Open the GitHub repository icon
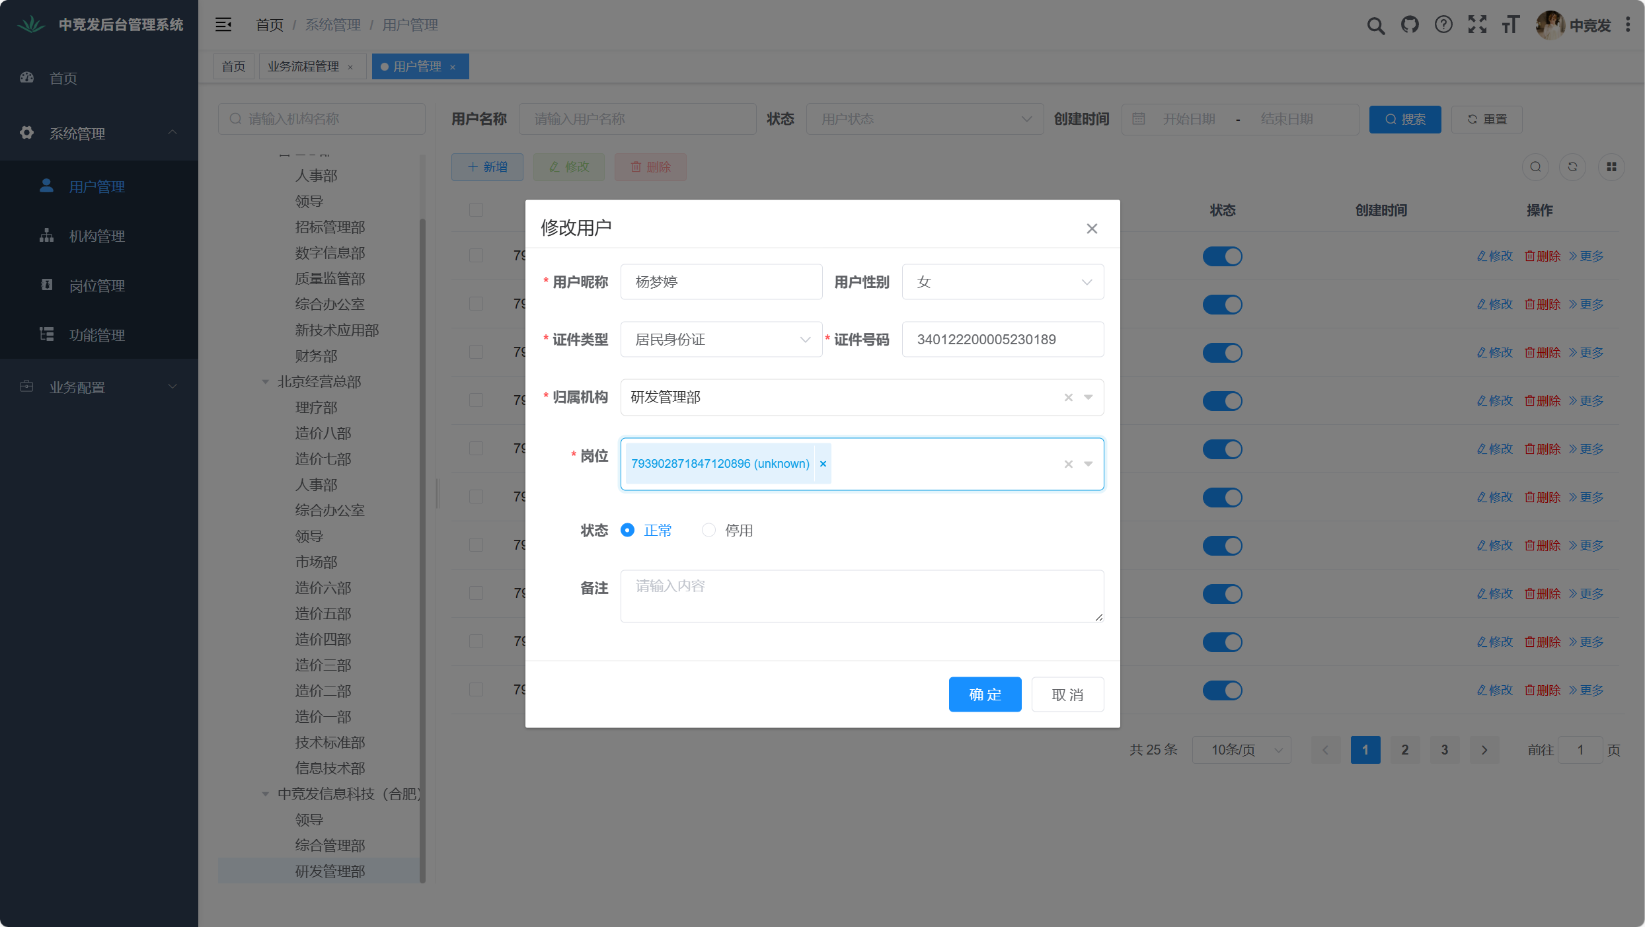The width and height of the screenshot is (1645, 927). [x=1410, y=25]
